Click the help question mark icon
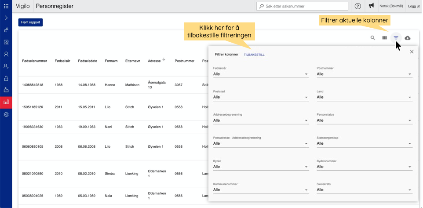 (x=357, y=6)
